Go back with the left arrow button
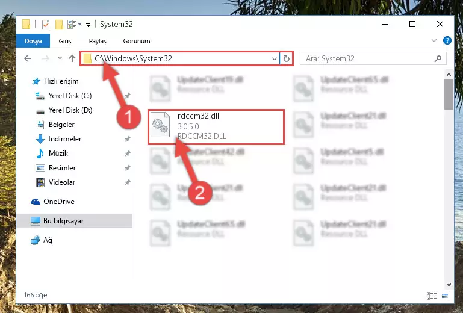Screen dimensions: 463x313 [x=28, y=58]
